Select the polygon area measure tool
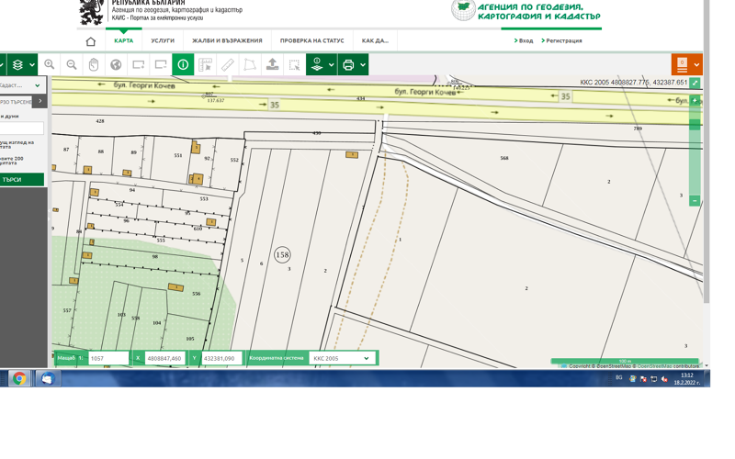The width and height of the screenshot is (735, 459). click(x=250, y=65)
